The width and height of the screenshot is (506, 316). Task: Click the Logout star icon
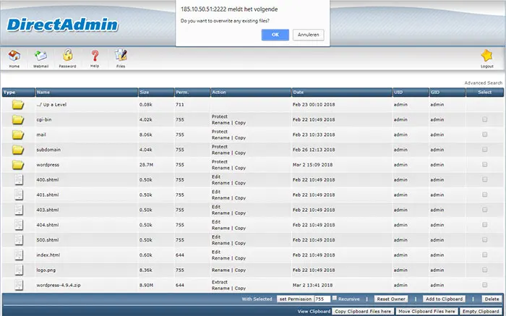point(486,56)
